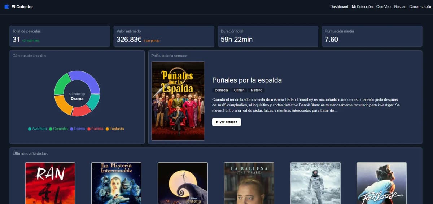Image resolution: width=433 pixels, height=204 pixels.
Task: Open La Historia Interminable poster
Action: point(116,183)
